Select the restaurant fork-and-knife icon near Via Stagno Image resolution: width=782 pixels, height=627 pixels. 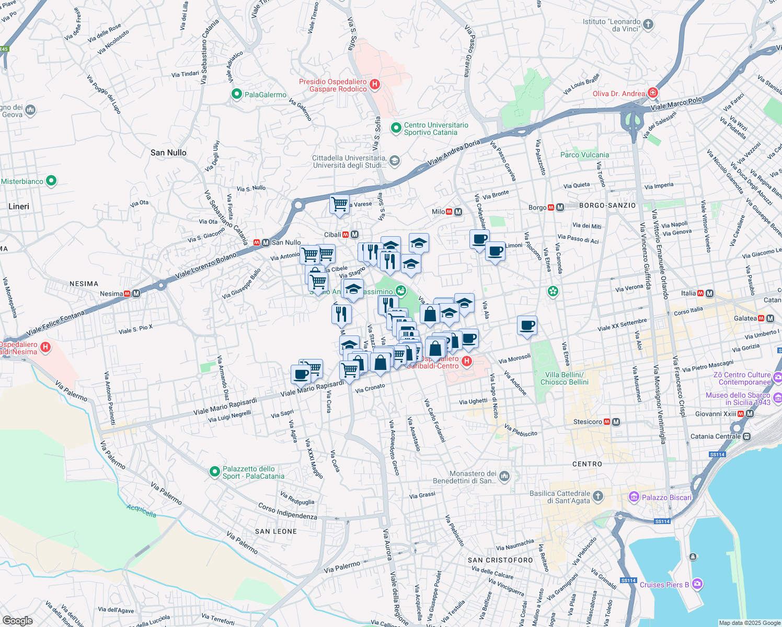[371, 251]
